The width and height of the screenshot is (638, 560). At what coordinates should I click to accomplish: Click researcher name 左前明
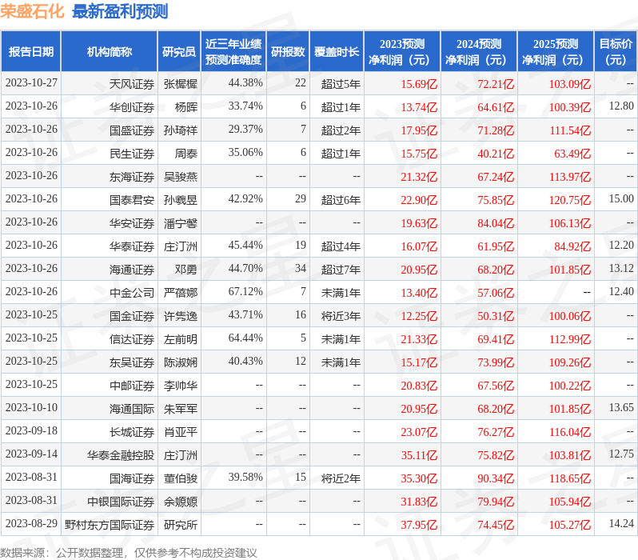[180, 339]
